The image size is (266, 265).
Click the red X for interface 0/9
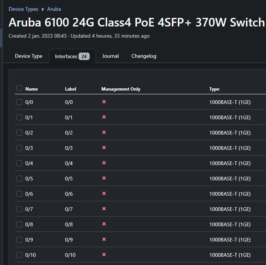pos(104,239)
